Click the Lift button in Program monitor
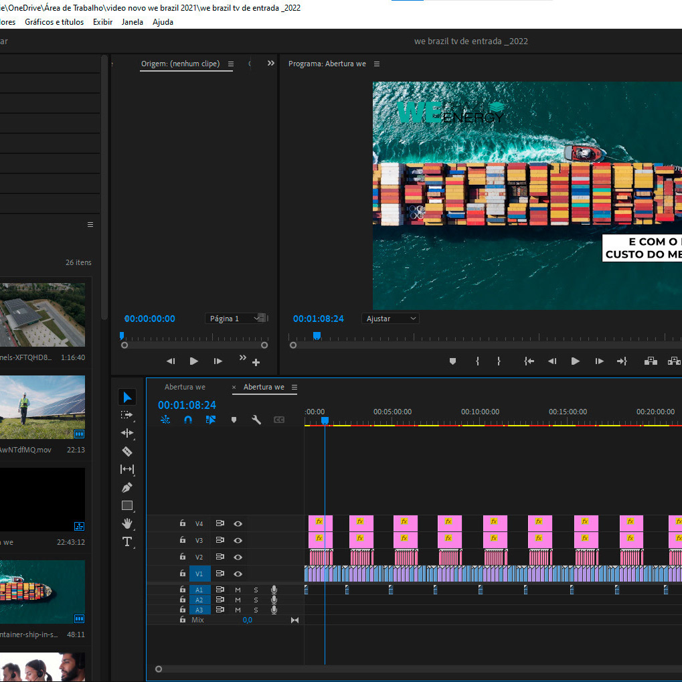 coord(651,361)
